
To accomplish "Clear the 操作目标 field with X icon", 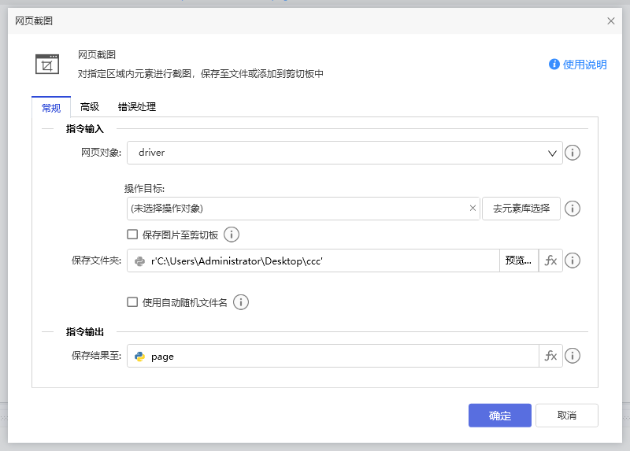I will coord(472,209).
